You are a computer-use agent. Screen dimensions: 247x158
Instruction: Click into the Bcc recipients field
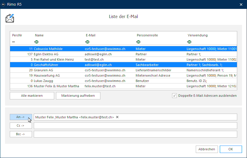pos(135,134)
